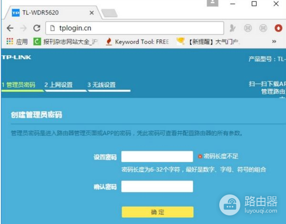The width and height of the screenshot is (286, 224).
Task: Click the grey feather extension icon
Action: point(232,28)
